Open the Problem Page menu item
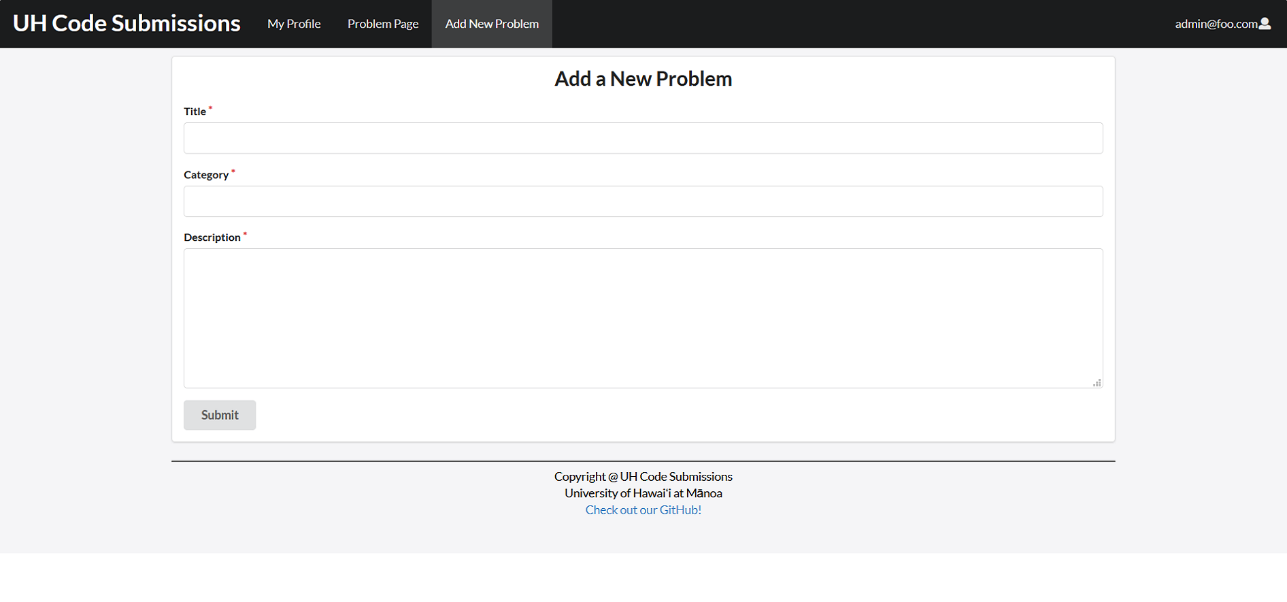Screen dimensions: 1287x602 click(x=383, y=24)
